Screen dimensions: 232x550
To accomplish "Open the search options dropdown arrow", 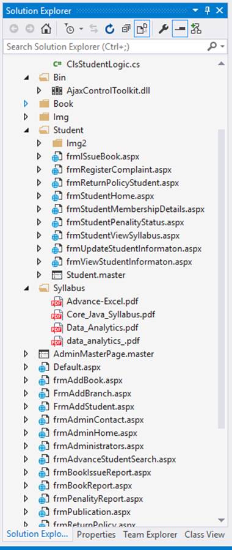I will 222,46.
